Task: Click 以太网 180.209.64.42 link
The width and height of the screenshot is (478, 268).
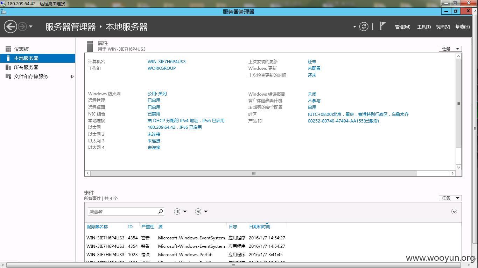Action: point(175,127)
